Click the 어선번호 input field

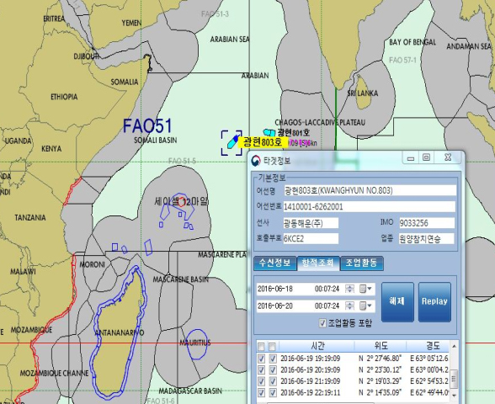(370, 207)
